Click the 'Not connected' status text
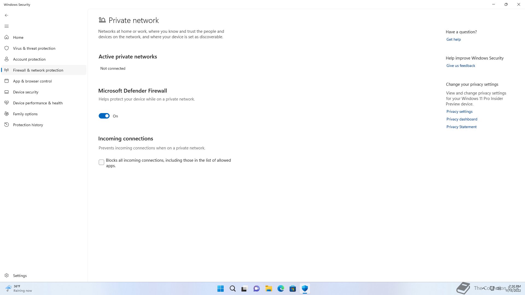The image size is (525, 295). coord(113,68)
